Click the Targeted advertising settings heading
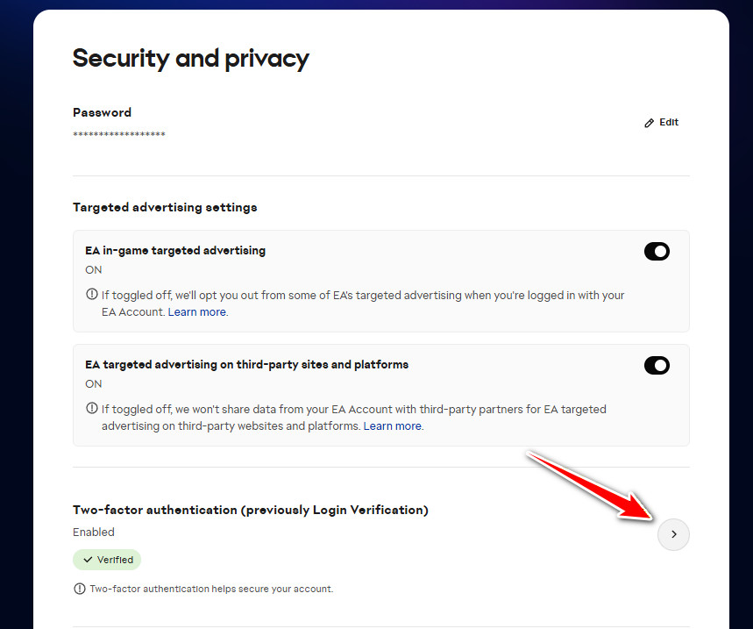 pos(165,207)
